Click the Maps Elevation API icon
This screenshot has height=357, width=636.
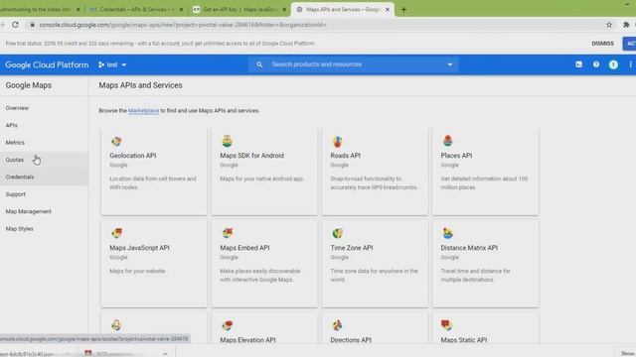click(x=228, y=325)
